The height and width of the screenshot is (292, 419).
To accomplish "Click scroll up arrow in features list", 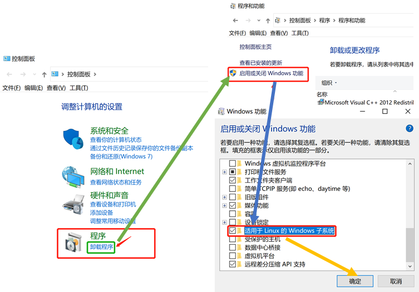I will click(410, 163).
